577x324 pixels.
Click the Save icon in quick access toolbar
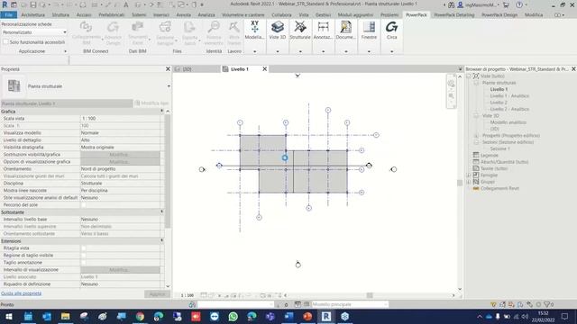coord(33,4)
